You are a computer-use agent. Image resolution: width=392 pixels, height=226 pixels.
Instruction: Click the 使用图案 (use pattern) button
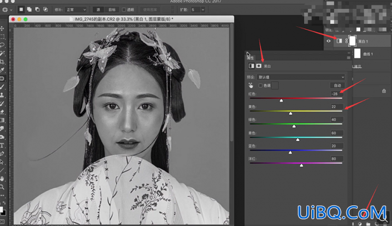[x=150, y=10]
